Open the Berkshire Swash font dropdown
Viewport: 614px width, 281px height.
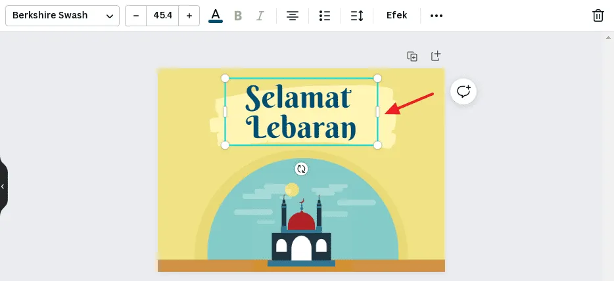point(62,16)
